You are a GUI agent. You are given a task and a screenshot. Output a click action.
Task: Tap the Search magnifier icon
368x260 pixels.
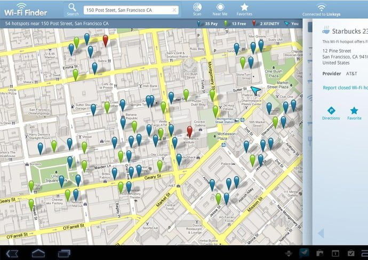pos(73,8)
